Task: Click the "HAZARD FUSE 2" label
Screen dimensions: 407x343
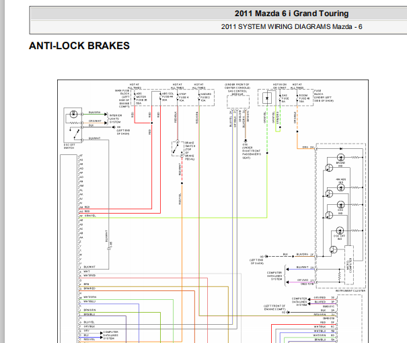Action: [205, 97]
